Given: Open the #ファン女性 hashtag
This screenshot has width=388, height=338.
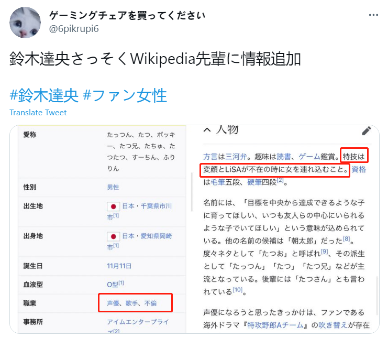Looking at the screenshot, I should coord(125,95).
